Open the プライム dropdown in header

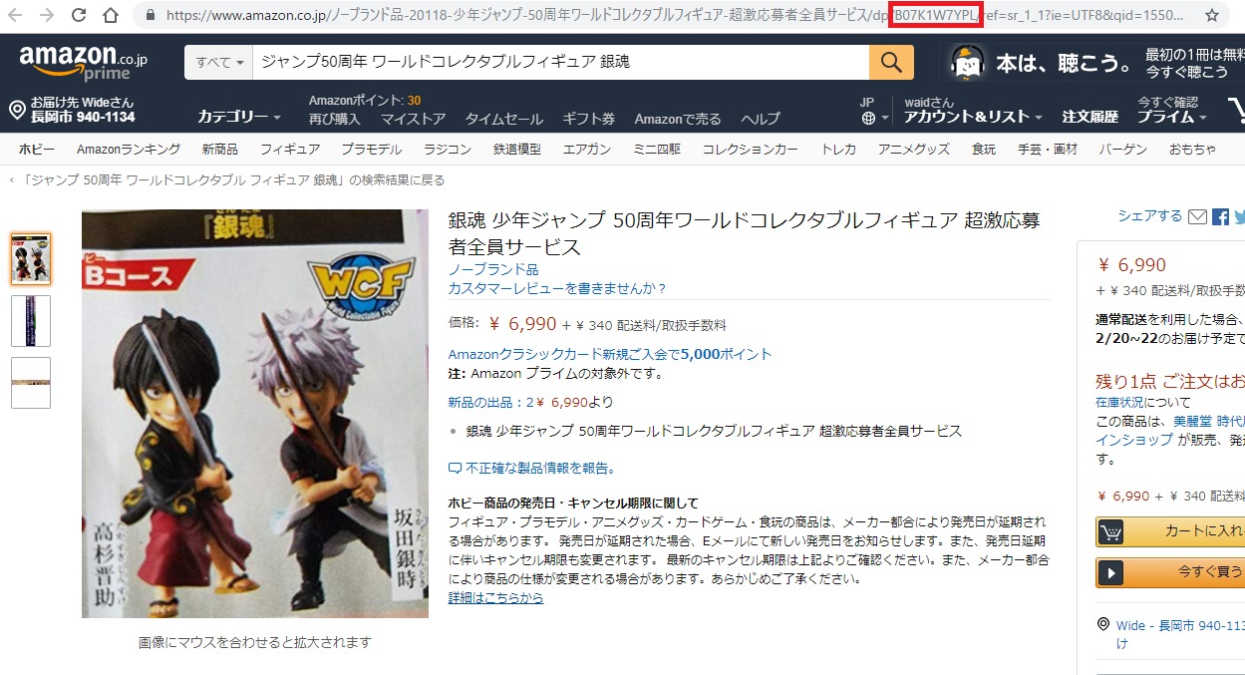pyautogui.click(x=1172, y=117)
